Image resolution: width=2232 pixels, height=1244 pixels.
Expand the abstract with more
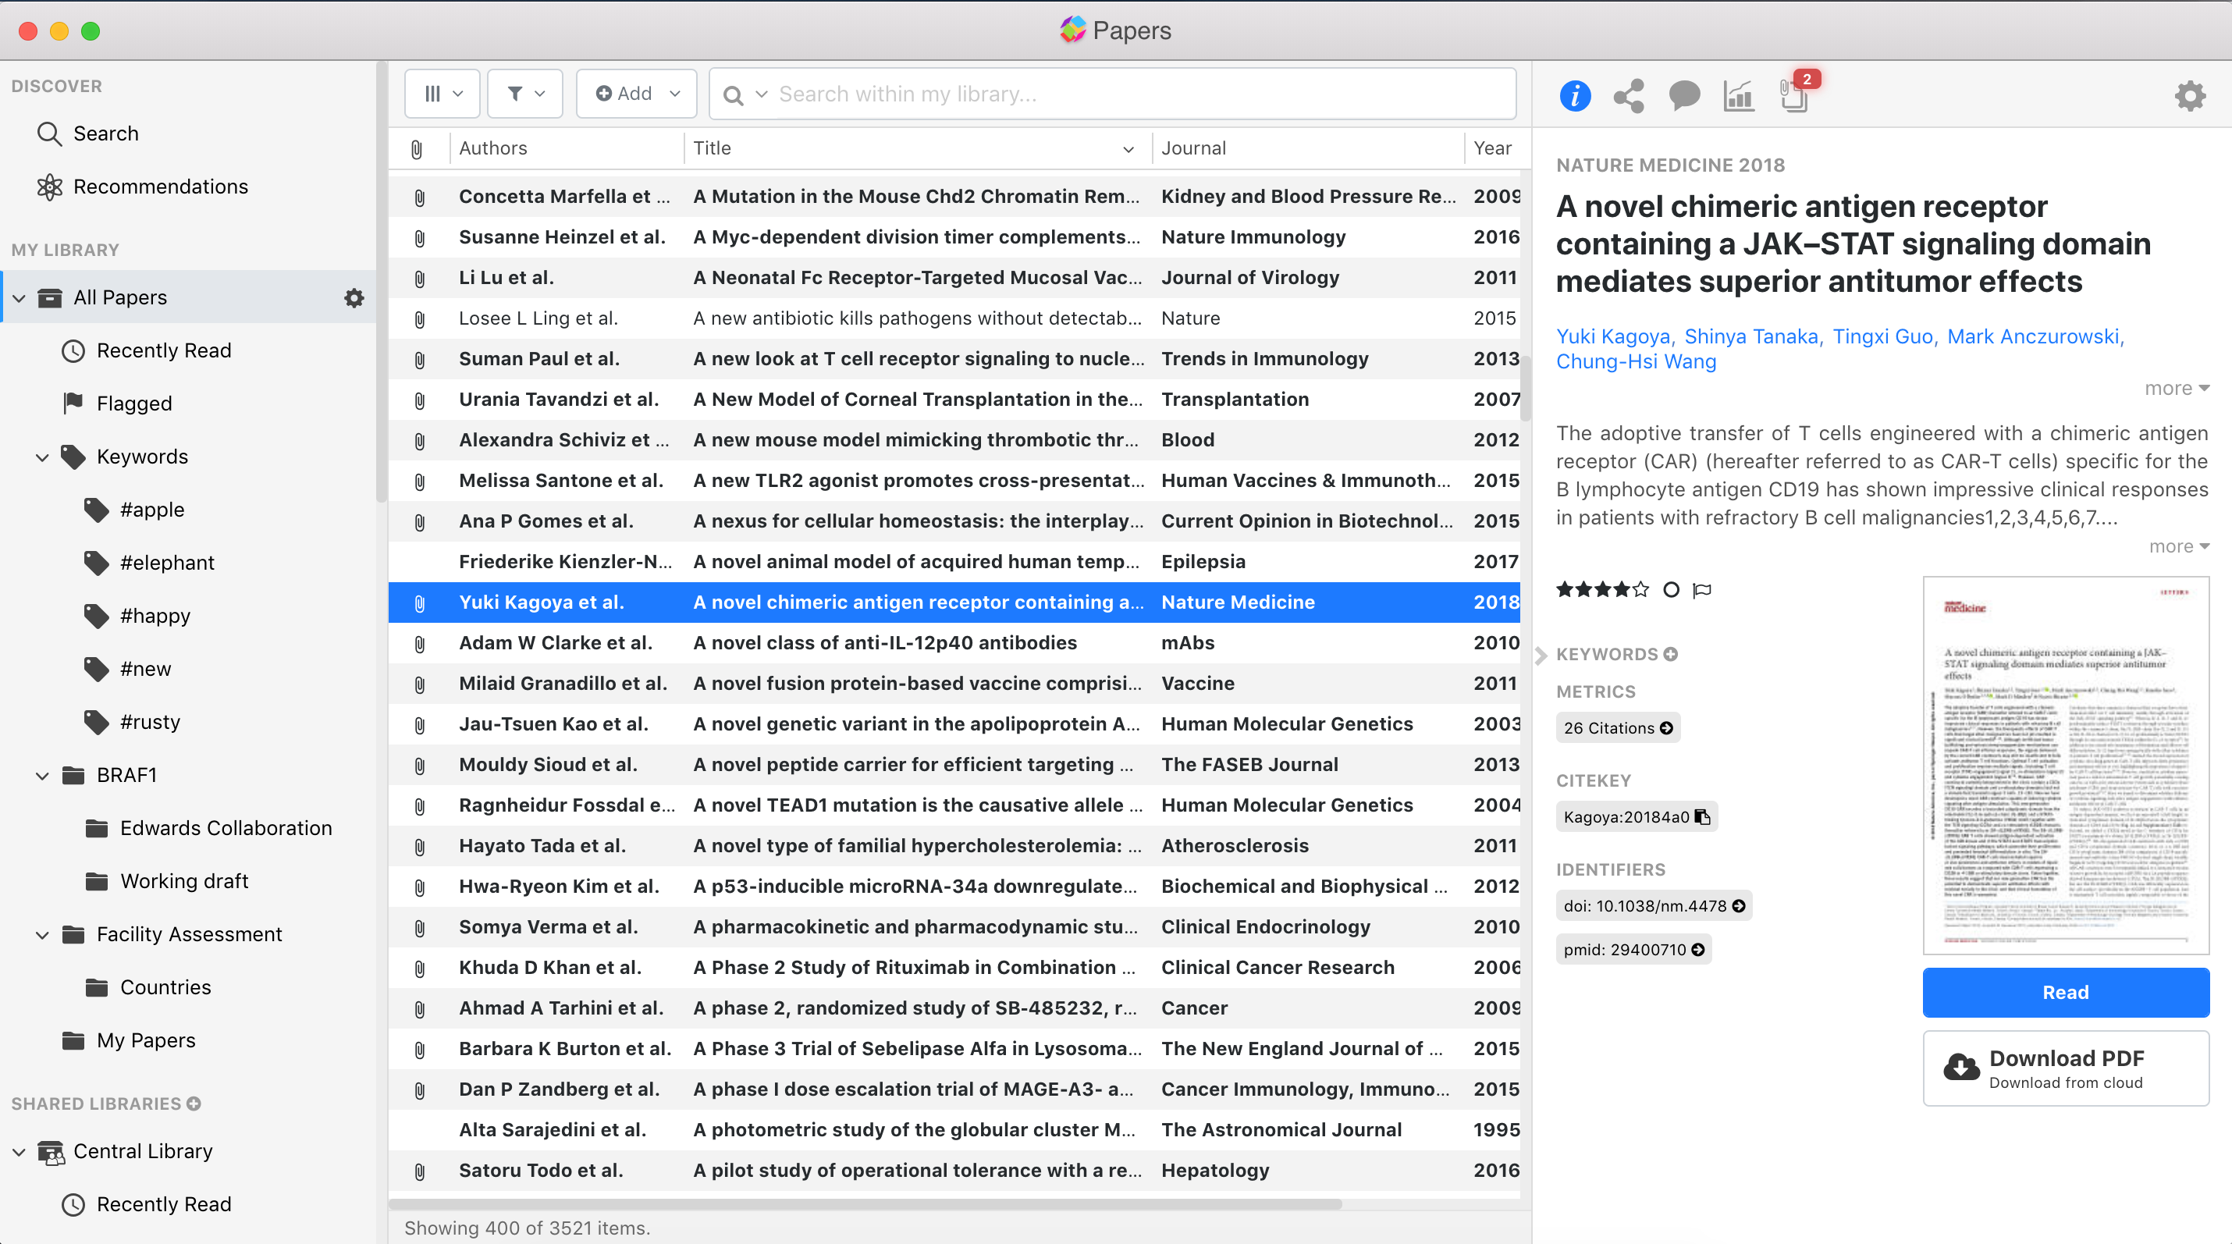pyautogui.click(x=2178, y=546)
